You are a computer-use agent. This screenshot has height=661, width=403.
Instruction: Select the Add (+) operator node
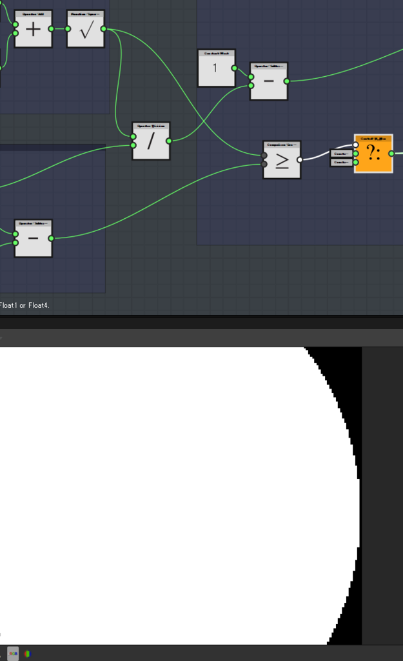click(x=34, y=29)
